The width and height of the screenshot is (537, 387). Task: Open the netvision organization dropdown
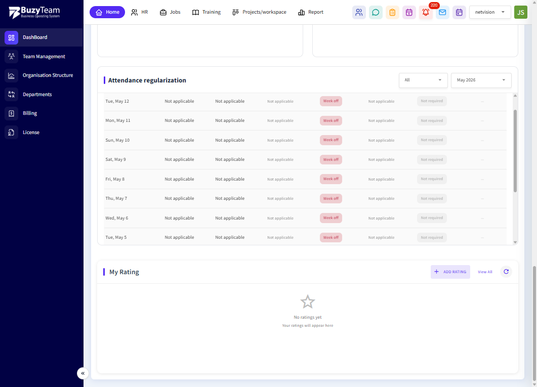490,12
